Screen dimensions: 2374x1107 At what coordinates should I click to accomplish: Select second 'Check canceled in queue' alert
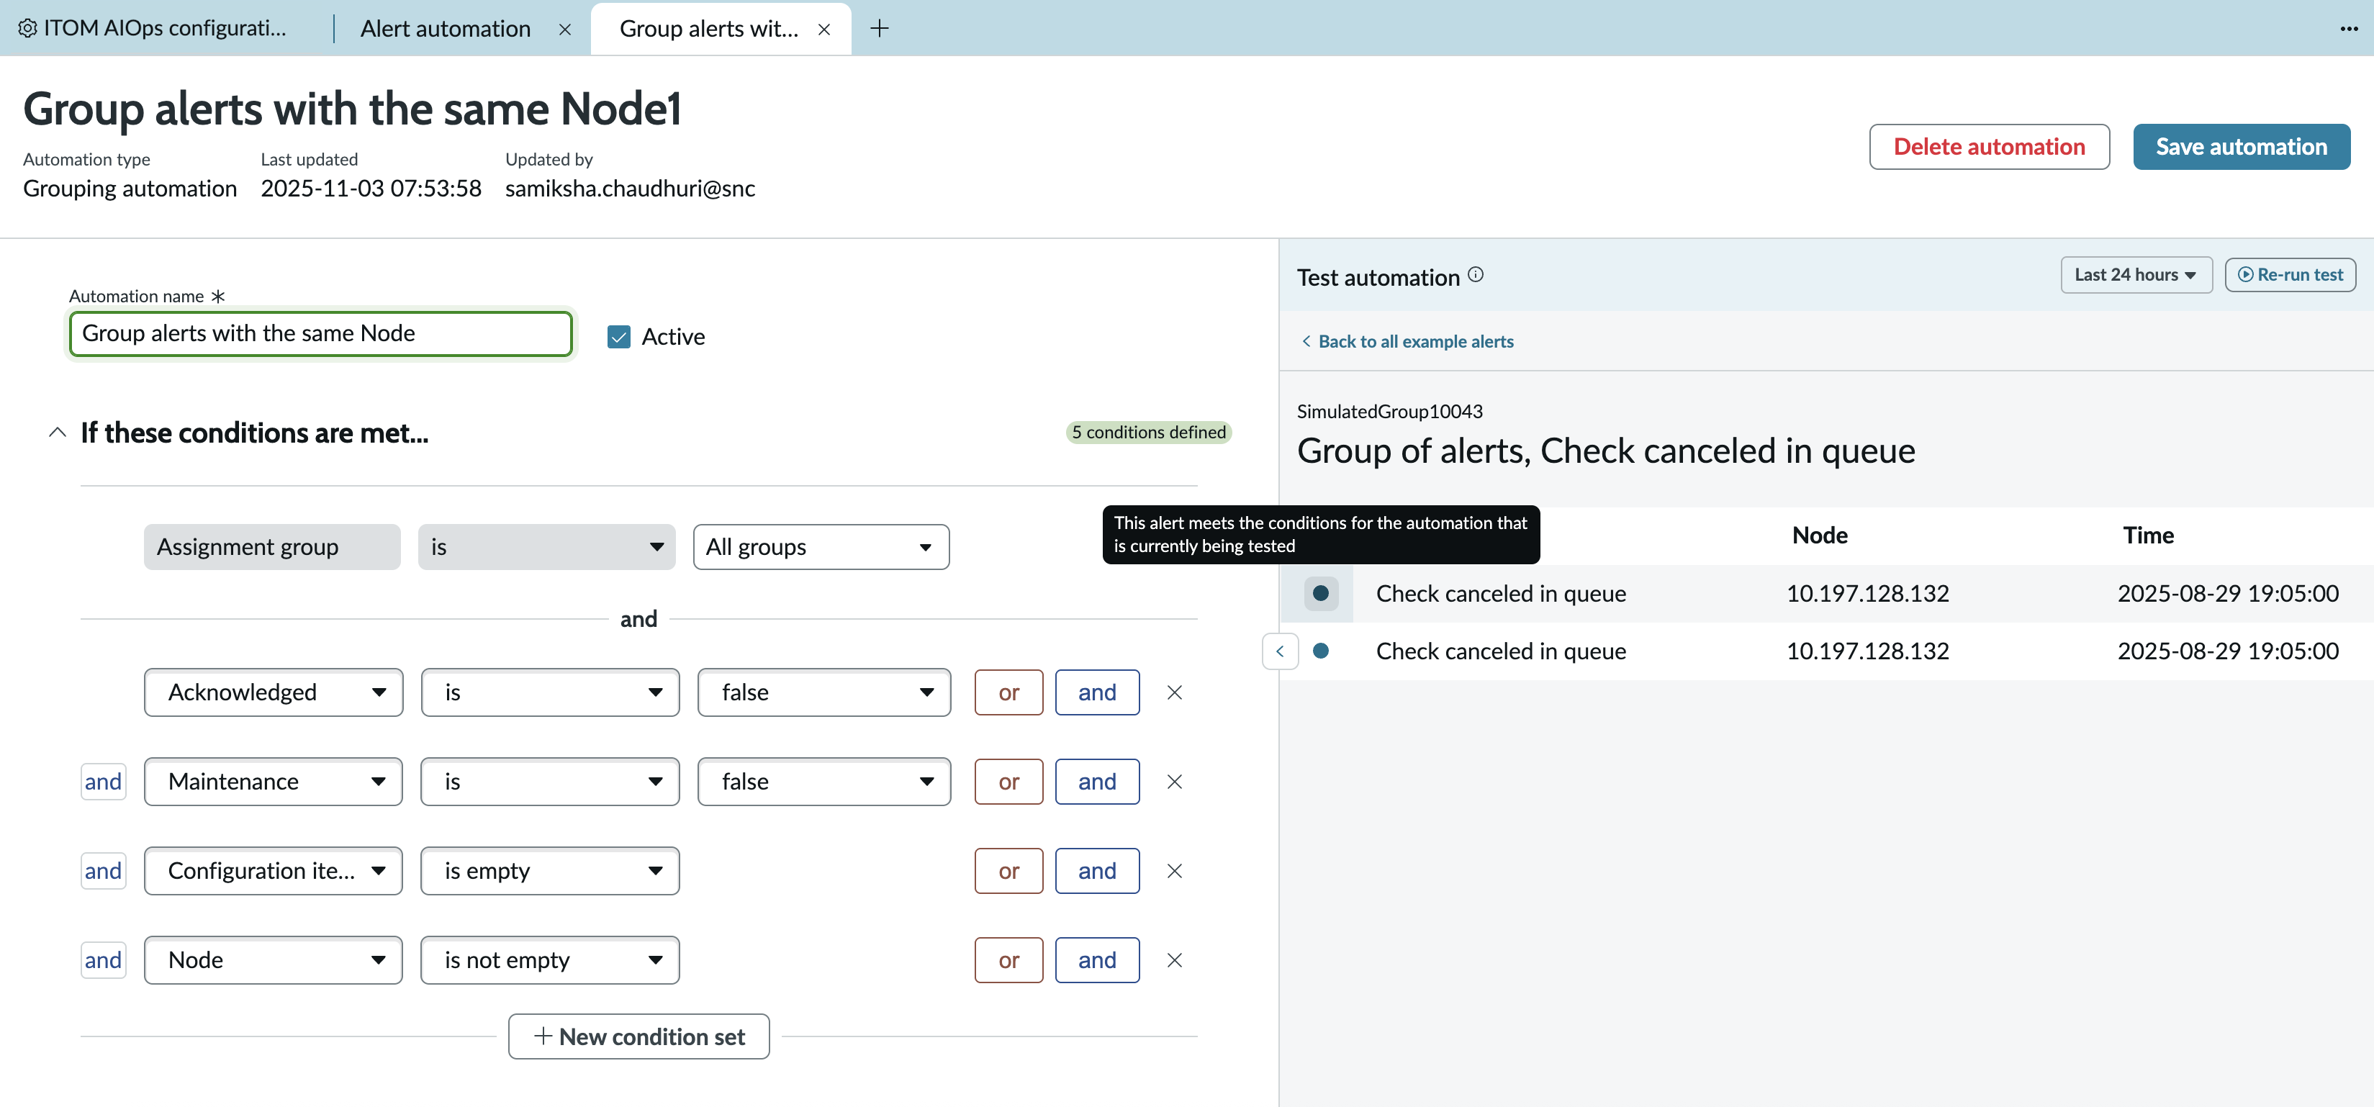[x=1500, y=651]
